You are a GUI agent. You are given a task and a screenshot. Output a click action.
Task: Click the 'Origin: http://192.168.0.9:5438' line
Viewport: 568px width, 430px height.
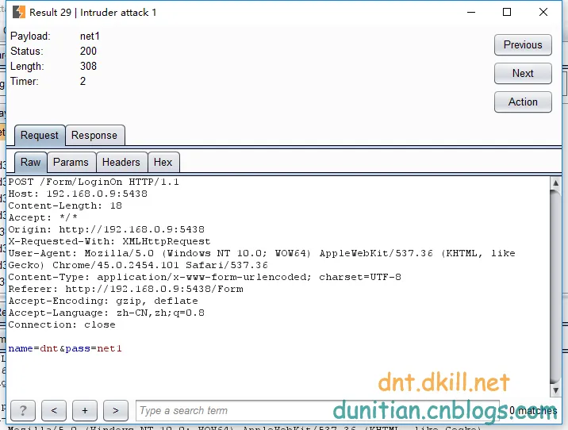pos(106,229)
